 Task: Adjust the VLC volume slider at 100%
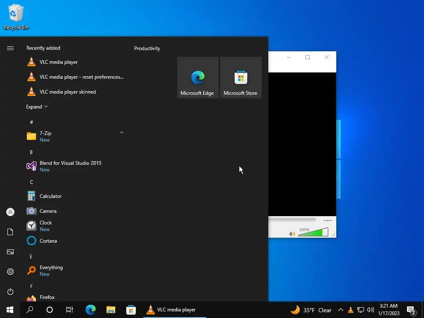pyautogui.click(x=313, y=232)
